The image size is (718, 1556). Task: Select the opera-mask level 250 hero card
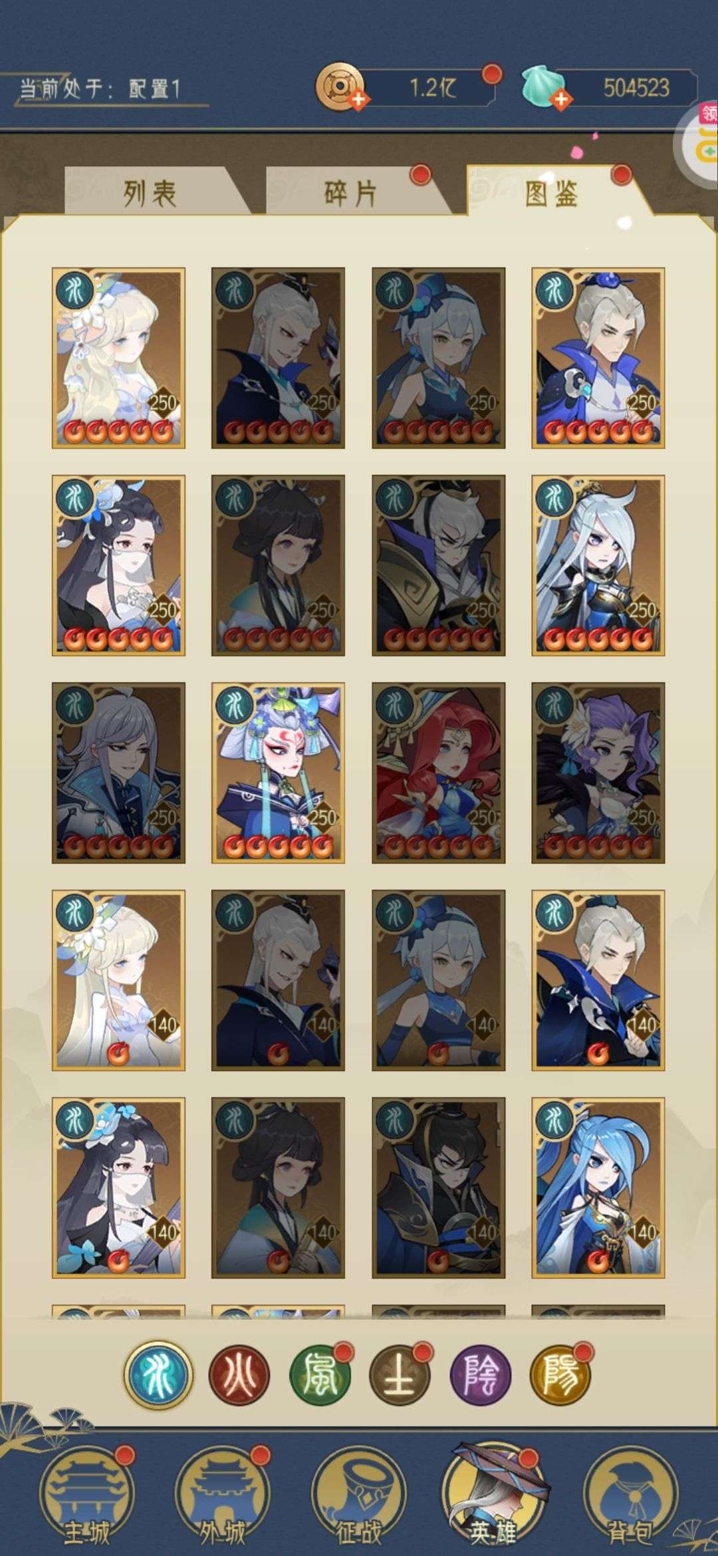[x=278, y=773]
